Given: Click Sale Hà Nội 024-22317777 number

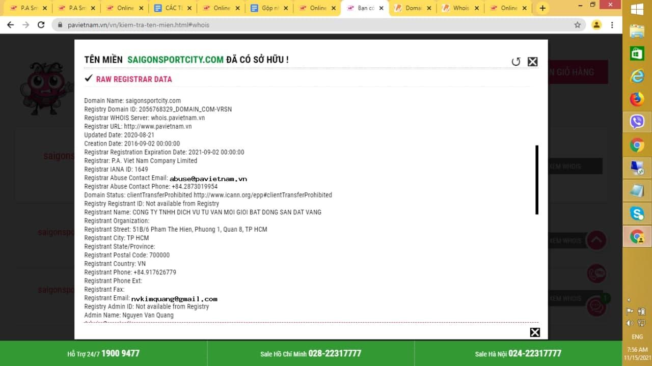Looking at the screenshot, I should [518, 353].
